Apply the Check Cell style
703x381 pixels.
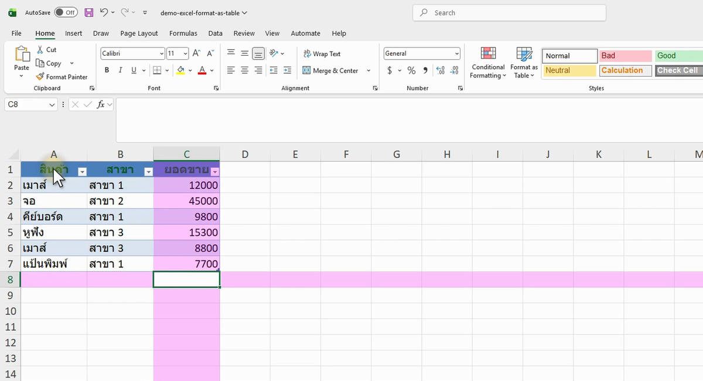(x=679, y=70)
